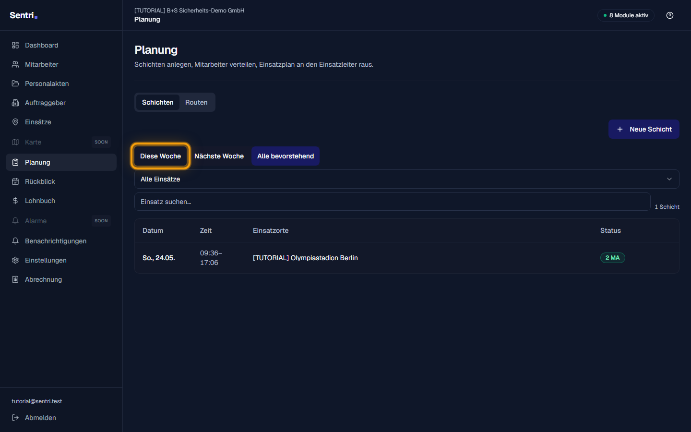Select the Einsätze map pin icon
The image size is (691, 432).
[15, 122]
